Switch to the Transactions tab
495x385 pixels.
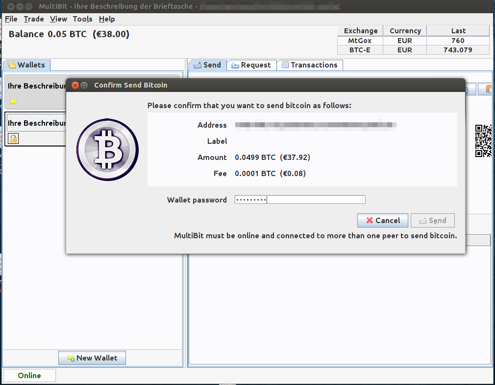click(310, 65)
